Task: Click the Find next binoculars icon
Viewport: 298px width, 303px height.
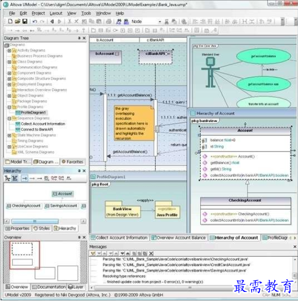Action: click(126, 22)
